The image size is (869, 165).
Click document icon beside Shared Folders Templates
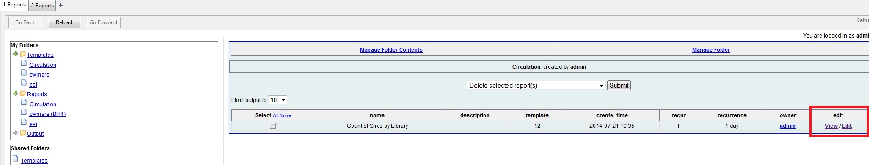coord(15,159)
